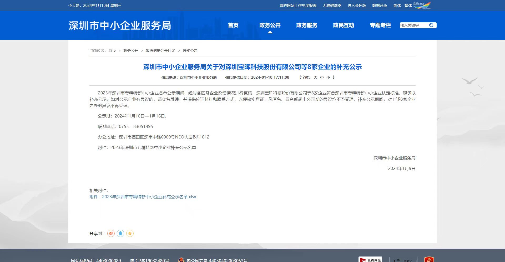505x262 pixels.
Task: Open the 政务服务 navigation menu
Action: coord(307,25)
